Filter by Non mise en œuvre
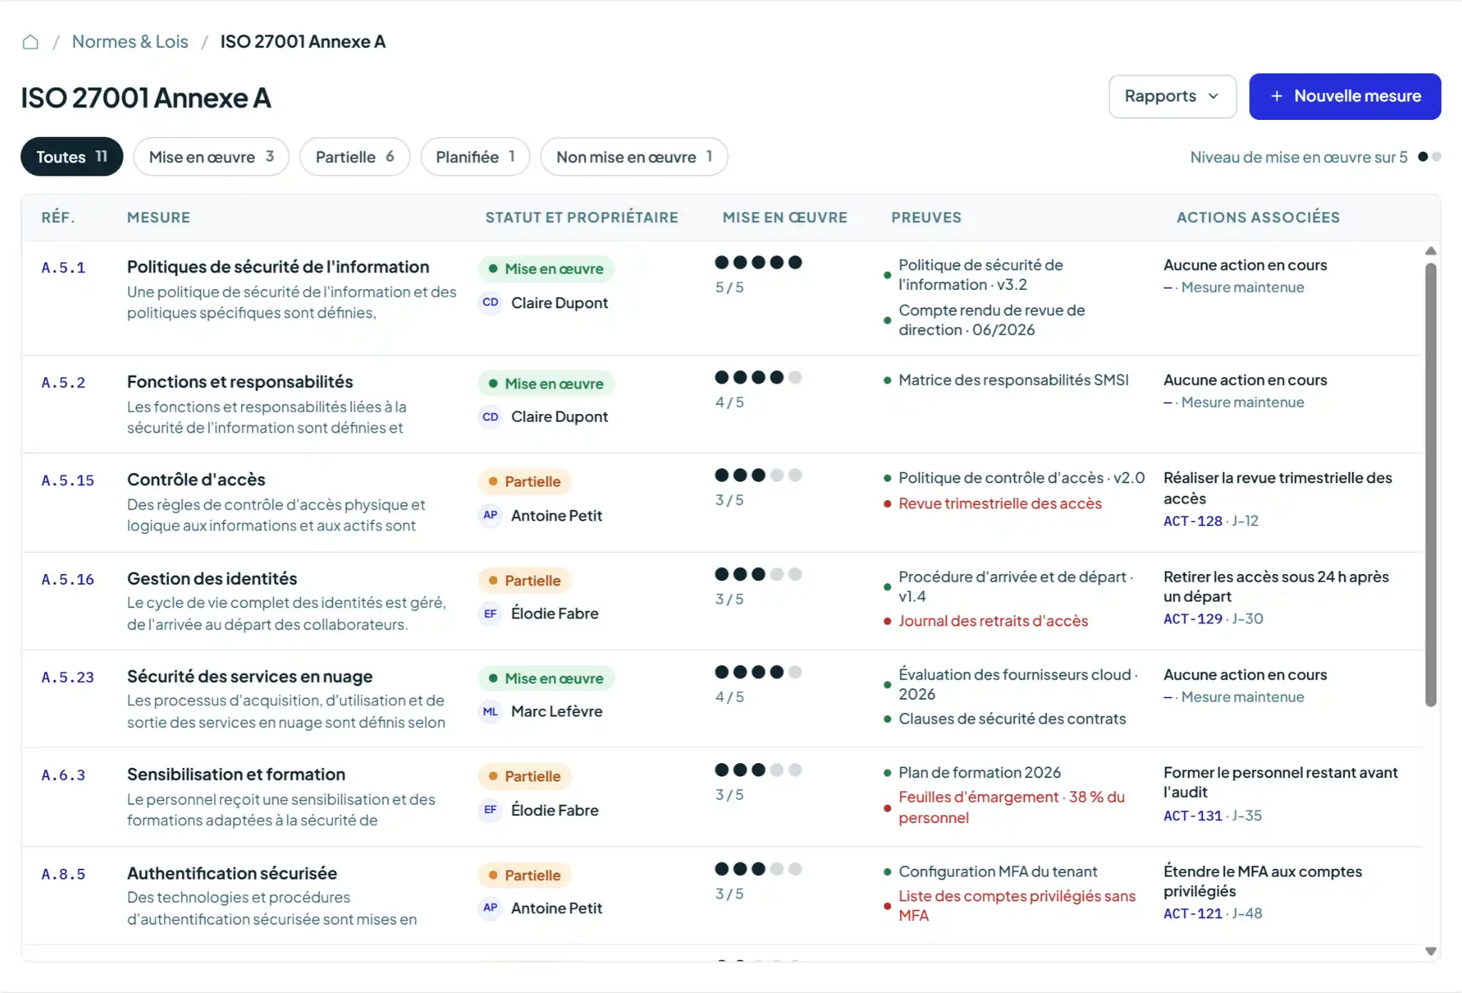 tap(634, 156)
